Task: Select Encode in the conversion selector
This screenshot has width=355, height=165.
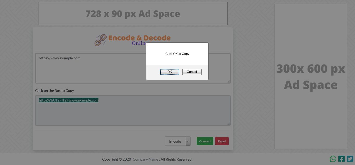Action: (x=175, y=141)
